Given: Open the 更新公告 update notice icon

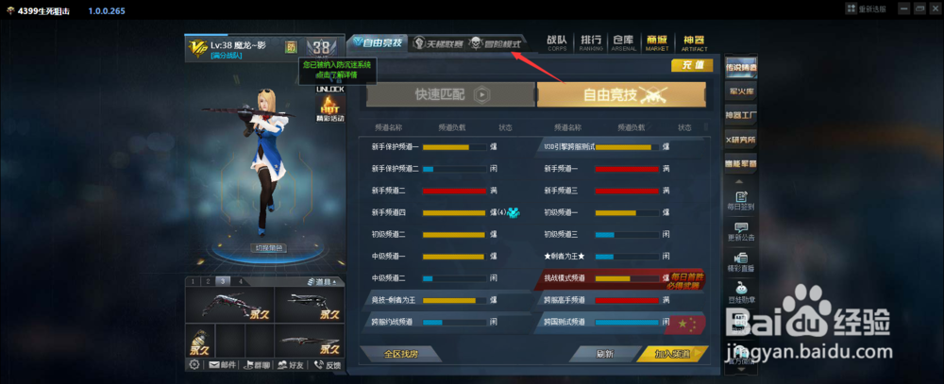Looking at the screenshot, I should click(x=741, y=232).
